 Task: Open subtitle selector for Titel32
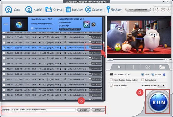pos(86,53)
